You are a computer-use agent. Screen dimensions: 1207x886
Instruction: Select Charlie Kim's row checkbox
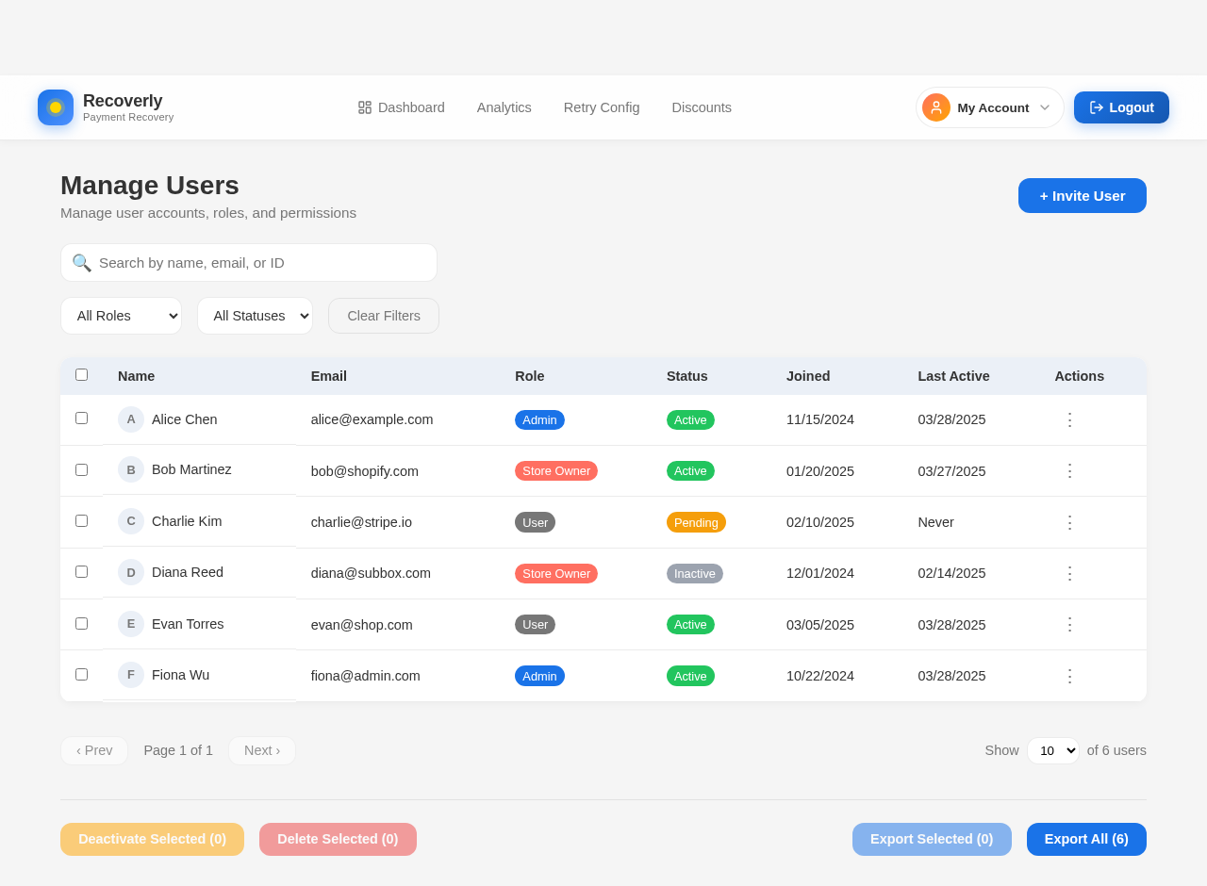click(82, 520)
